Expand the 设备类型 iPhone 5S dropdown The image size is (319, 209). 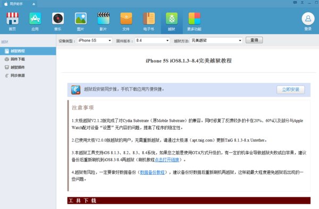pyautogui.click(x=95, y=40)
